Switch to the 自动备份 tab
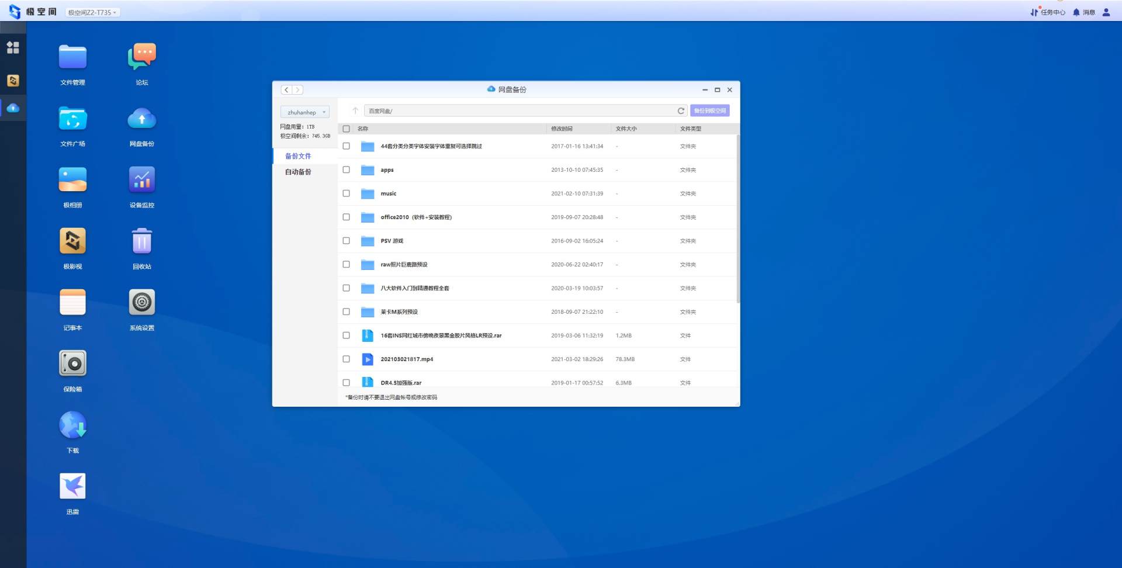 298,172
